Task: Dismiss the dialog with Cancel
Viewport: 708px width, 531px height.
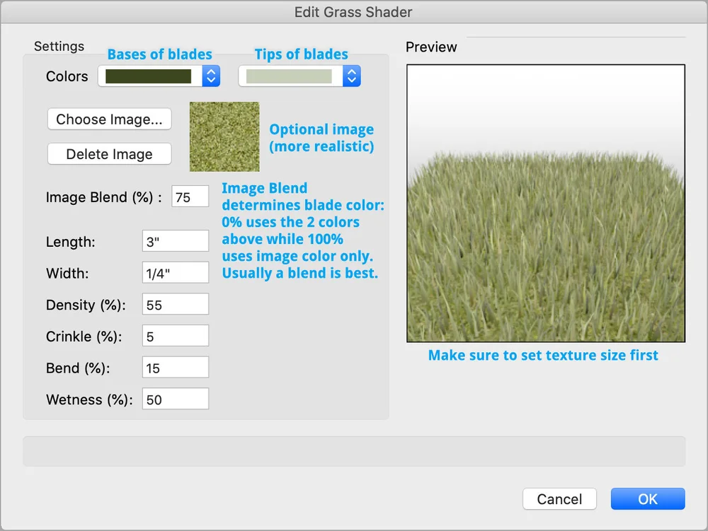Action: pyautogui.click(x=559, y=498)
